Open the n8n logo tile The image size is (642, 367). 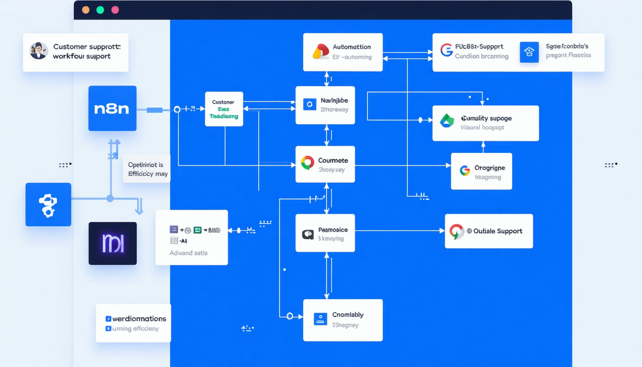[112, 108]
